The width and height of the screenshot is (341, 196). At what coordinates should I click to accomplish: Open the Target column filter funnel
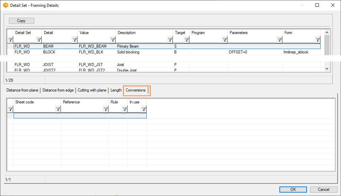(186, 40)
